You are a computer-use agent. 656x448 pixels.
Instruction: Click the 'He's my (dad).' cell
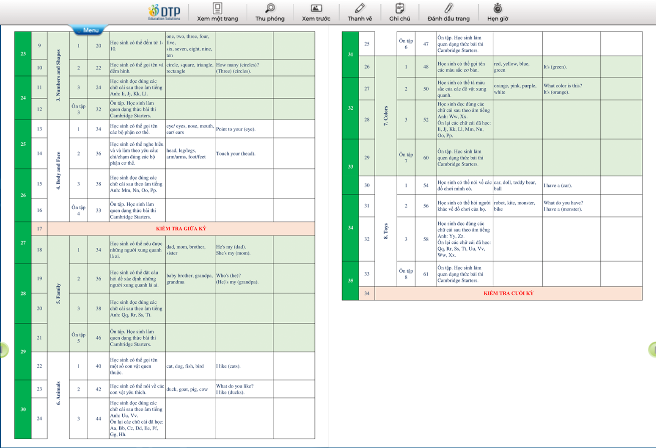[x=244, y=250]
